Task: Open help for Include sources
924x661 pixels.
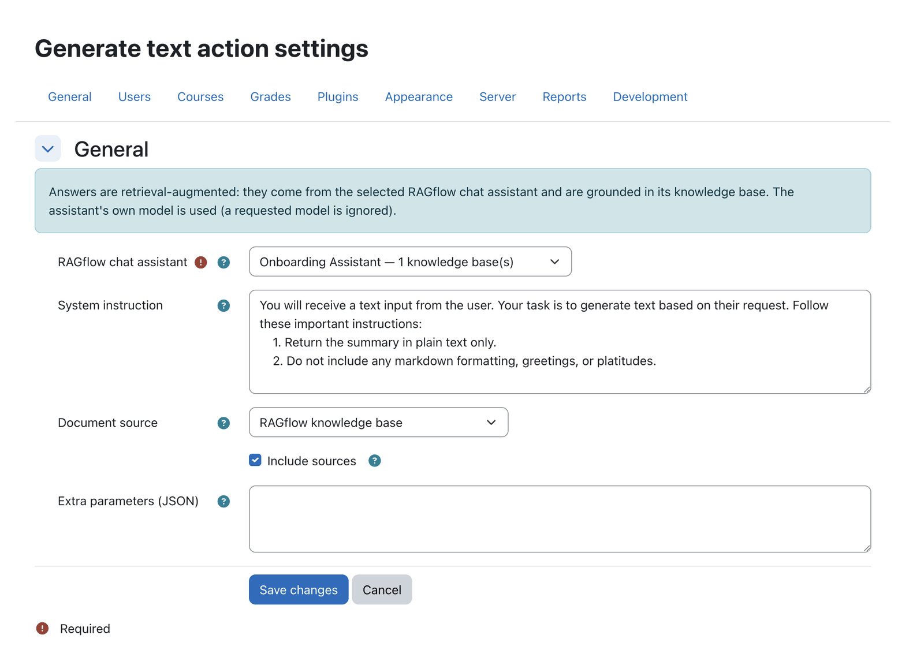Action: [375, 461]
